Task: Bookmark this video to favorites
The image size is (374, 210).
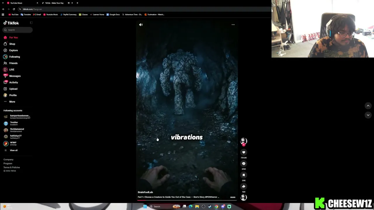Action: [244, 175]
